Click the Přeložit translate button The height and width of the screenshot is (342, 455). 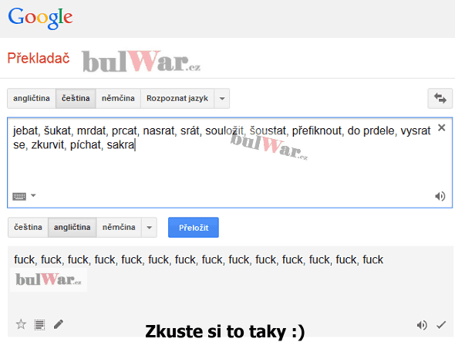click(x=194, y=228)
